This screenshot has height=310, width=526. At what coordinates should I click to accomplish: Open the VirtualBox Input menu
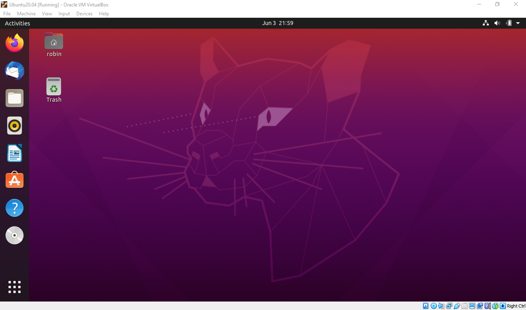[x=64, y=13]
